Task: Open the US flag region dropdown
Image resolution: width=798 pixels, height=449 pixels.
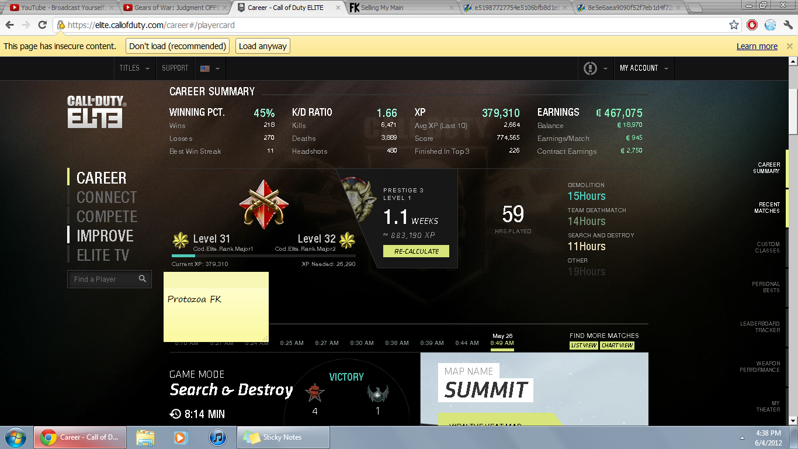Action: (209, 68)
